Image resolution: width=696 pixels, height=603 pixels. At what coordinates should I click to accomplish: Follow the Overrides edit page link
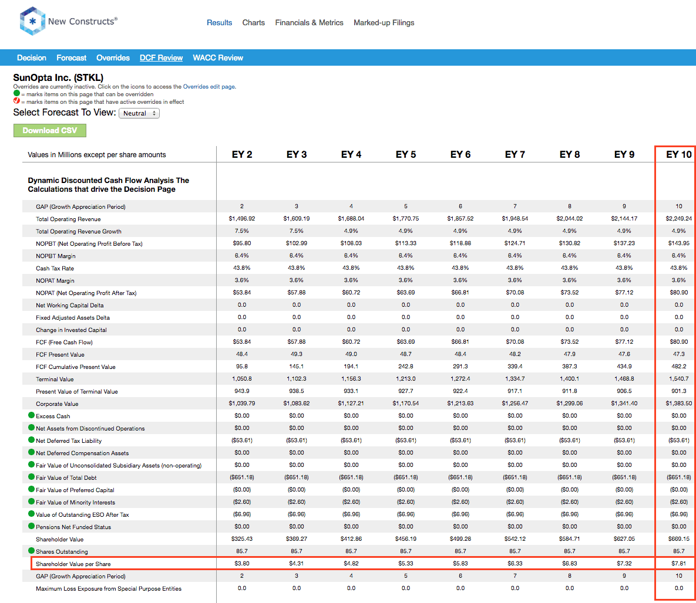(x=209, y=86)
